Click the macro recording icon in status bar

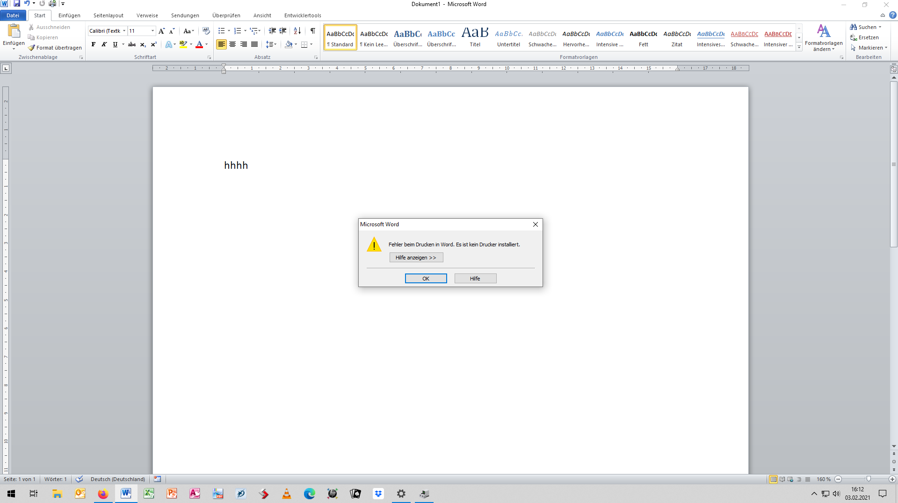[158, 479]
